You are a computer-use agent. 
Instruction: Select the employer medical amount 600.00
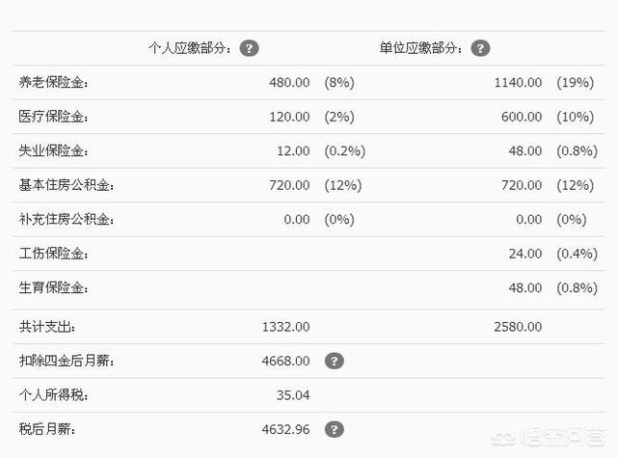click(x=522, y=117)
